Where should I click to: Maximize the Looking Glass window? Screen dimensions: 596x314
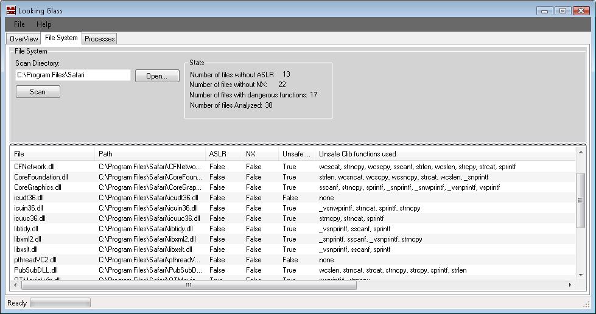(563, 10)
